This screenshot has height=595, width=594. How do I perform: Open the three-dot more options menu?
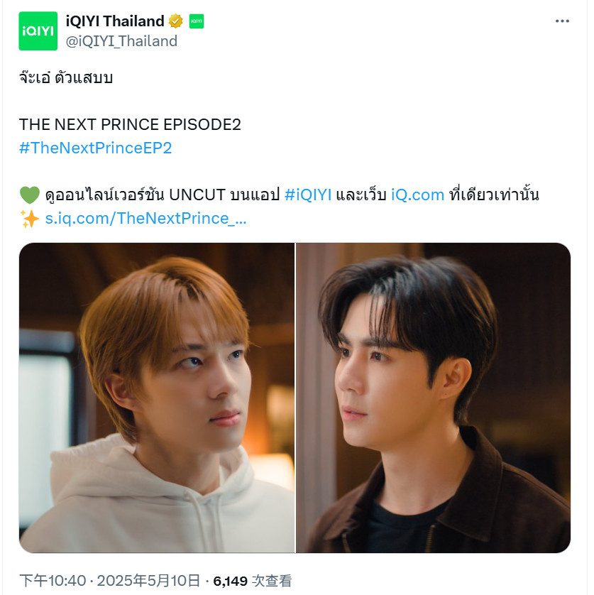pyautogui.click(x=562, y=21)
